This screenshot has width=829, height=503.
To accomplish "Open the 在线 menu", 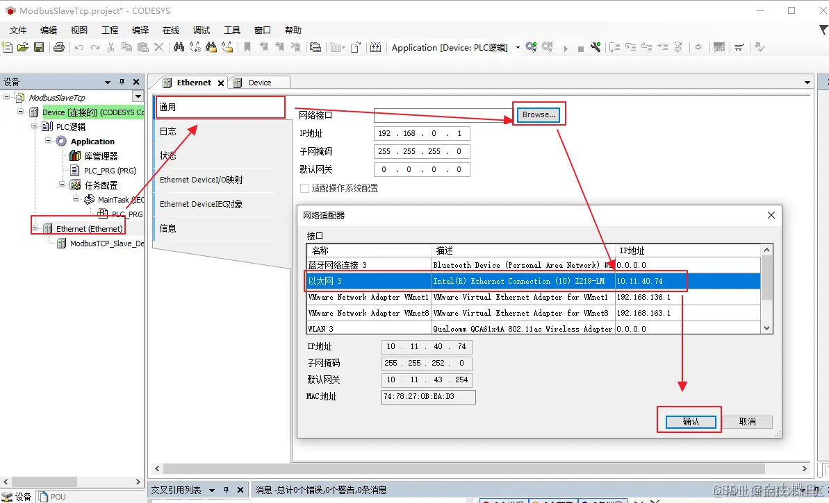I will pyautogui.click(x=171, y=30).
